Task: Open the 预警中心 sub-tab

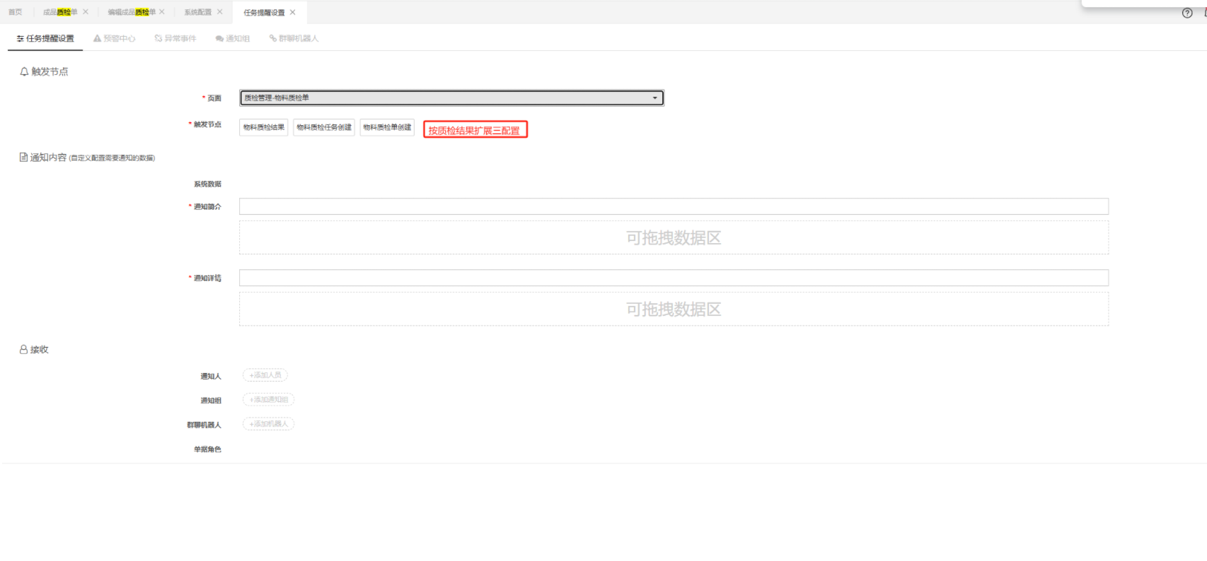Action: (115, 39)
